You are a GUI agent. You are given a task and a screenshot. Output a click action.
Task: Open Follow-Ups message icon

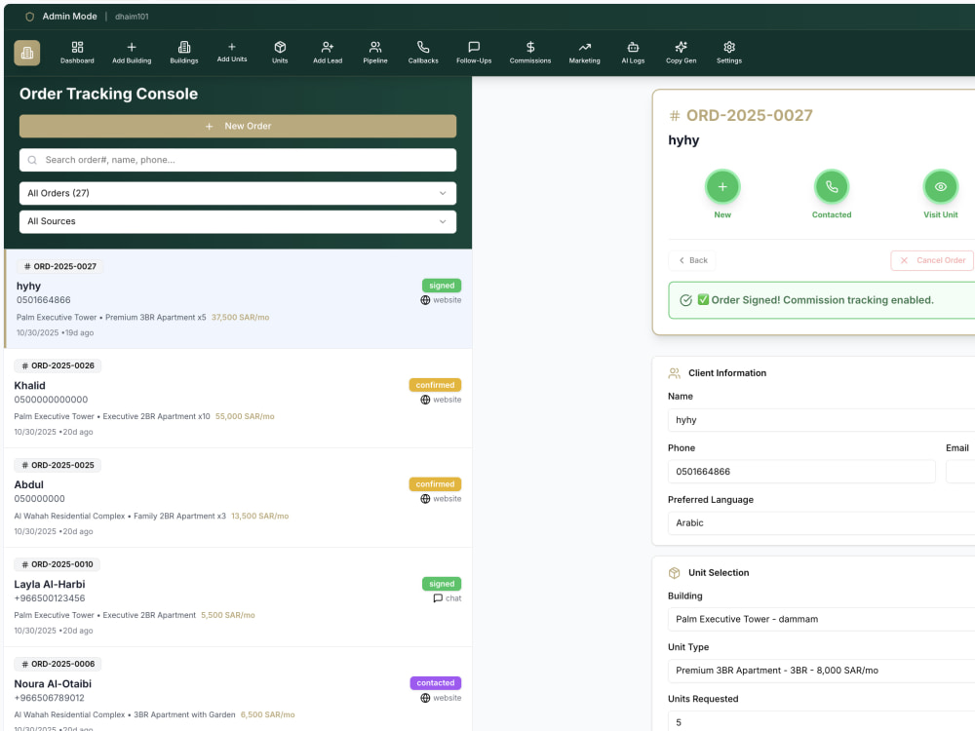474,47
